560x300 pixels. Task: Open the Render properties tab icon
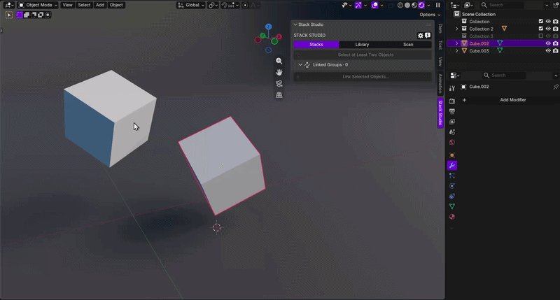451,101
